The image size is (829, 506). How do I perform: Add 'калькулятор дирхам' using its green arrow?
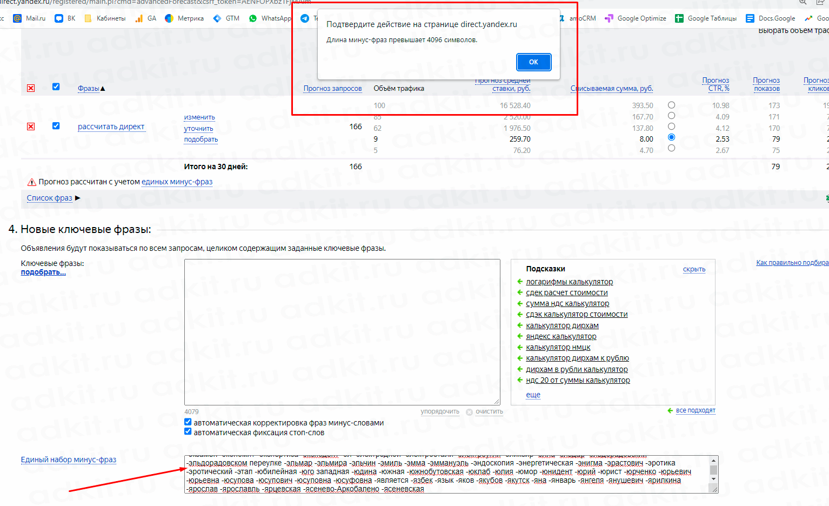point(520,325)
